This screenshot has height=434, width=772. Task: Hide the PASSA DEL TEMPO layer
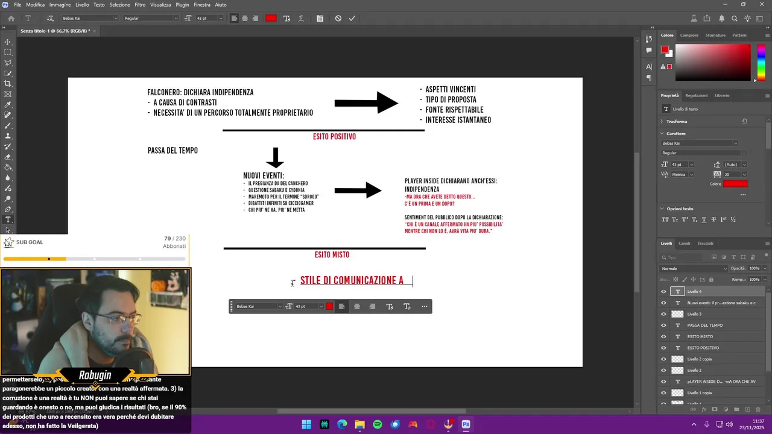[x=663, y=325]
